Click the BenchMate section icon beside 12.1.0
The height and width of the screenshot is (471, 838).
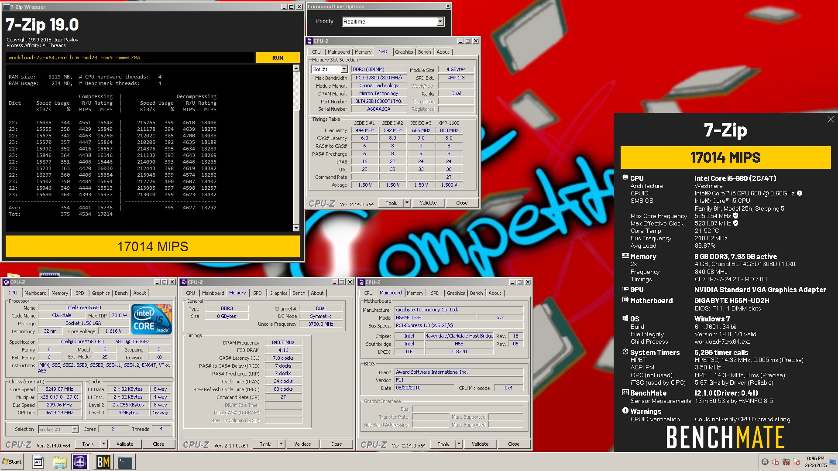625,392
